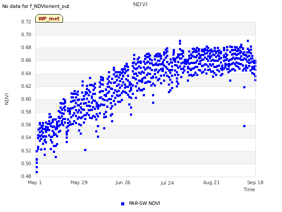
Task: Click the WP_met label tag
Action: click(x=49, y=19)
